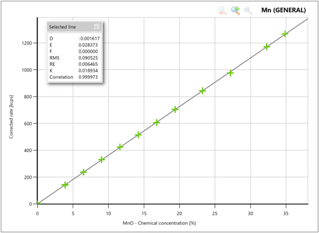Image resolution: width=319 pixels, height=233 pixels.
Task: Select the data point near 6.5% MnO
Action: point(83,172)
